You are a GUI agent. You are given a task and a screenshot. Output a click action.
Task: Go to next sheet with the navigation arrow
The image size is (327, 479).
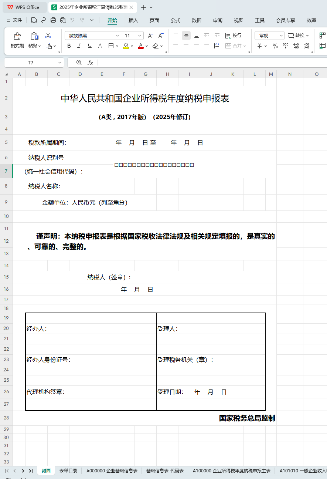(x=23, y=471)
